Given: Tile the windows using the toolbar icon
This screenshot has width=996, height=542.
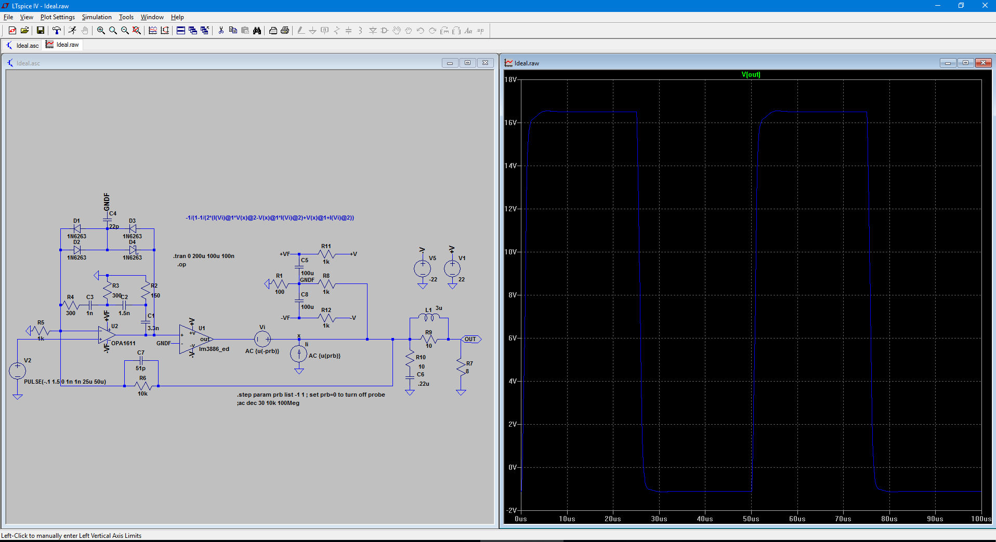Looking at the screenshot, I should 181,31.
